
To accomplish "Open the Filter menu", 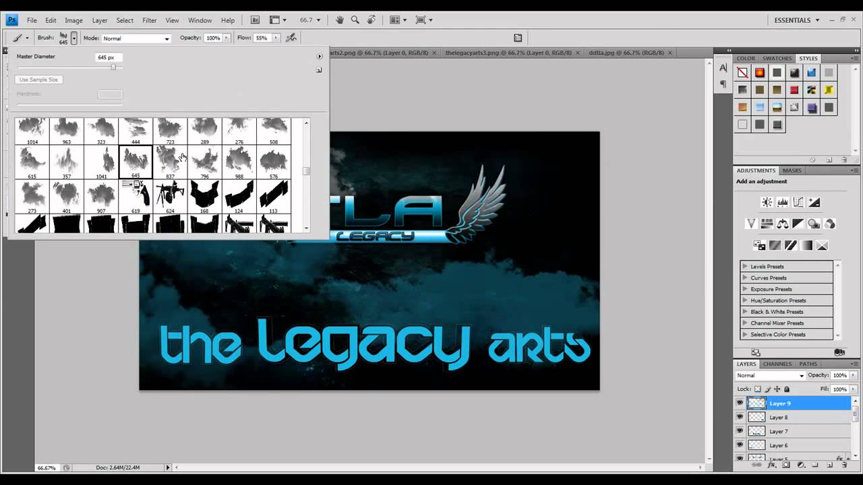I will click(150, 20).
